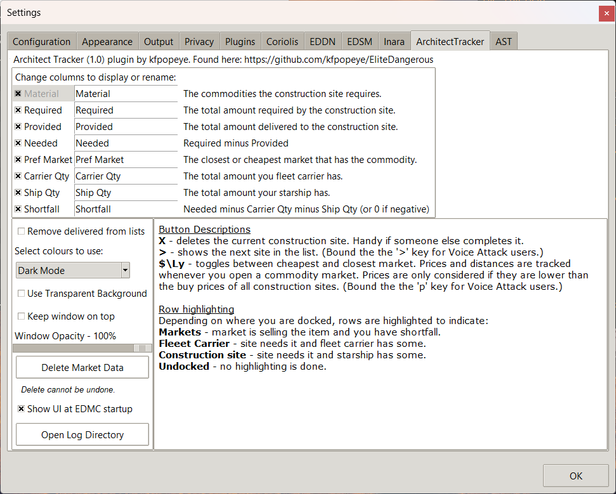Enable Use Transparent Background

[x=21, y=294]
